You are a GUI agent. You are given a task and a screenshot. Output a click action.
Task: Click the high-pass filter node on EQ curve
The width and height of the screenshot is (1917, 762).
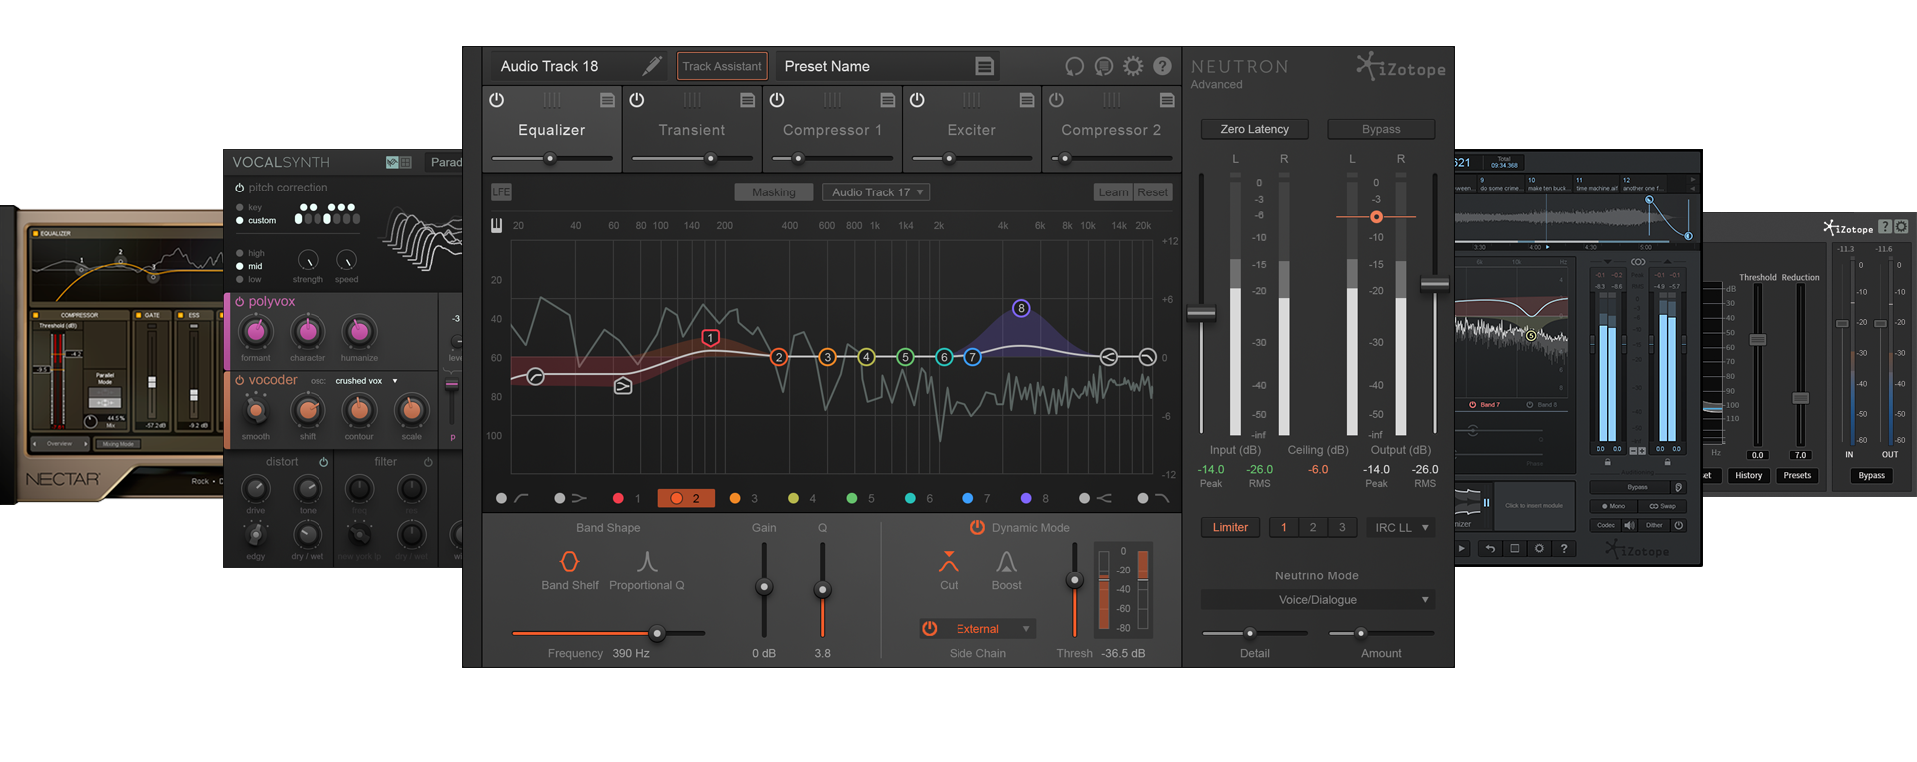click(x=535, y=377)
